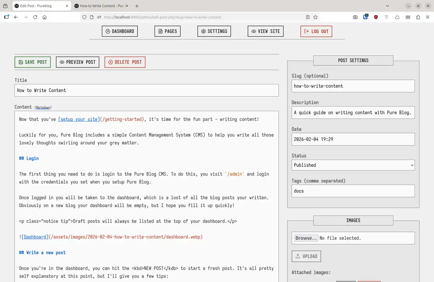Open the Markdown help link

click(43, 107)
